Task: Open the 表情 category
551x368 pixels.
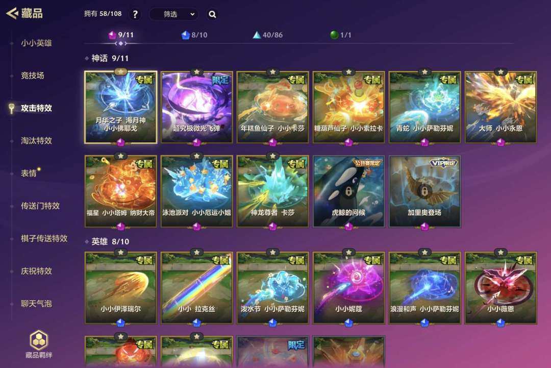Action: coord(29,173)
